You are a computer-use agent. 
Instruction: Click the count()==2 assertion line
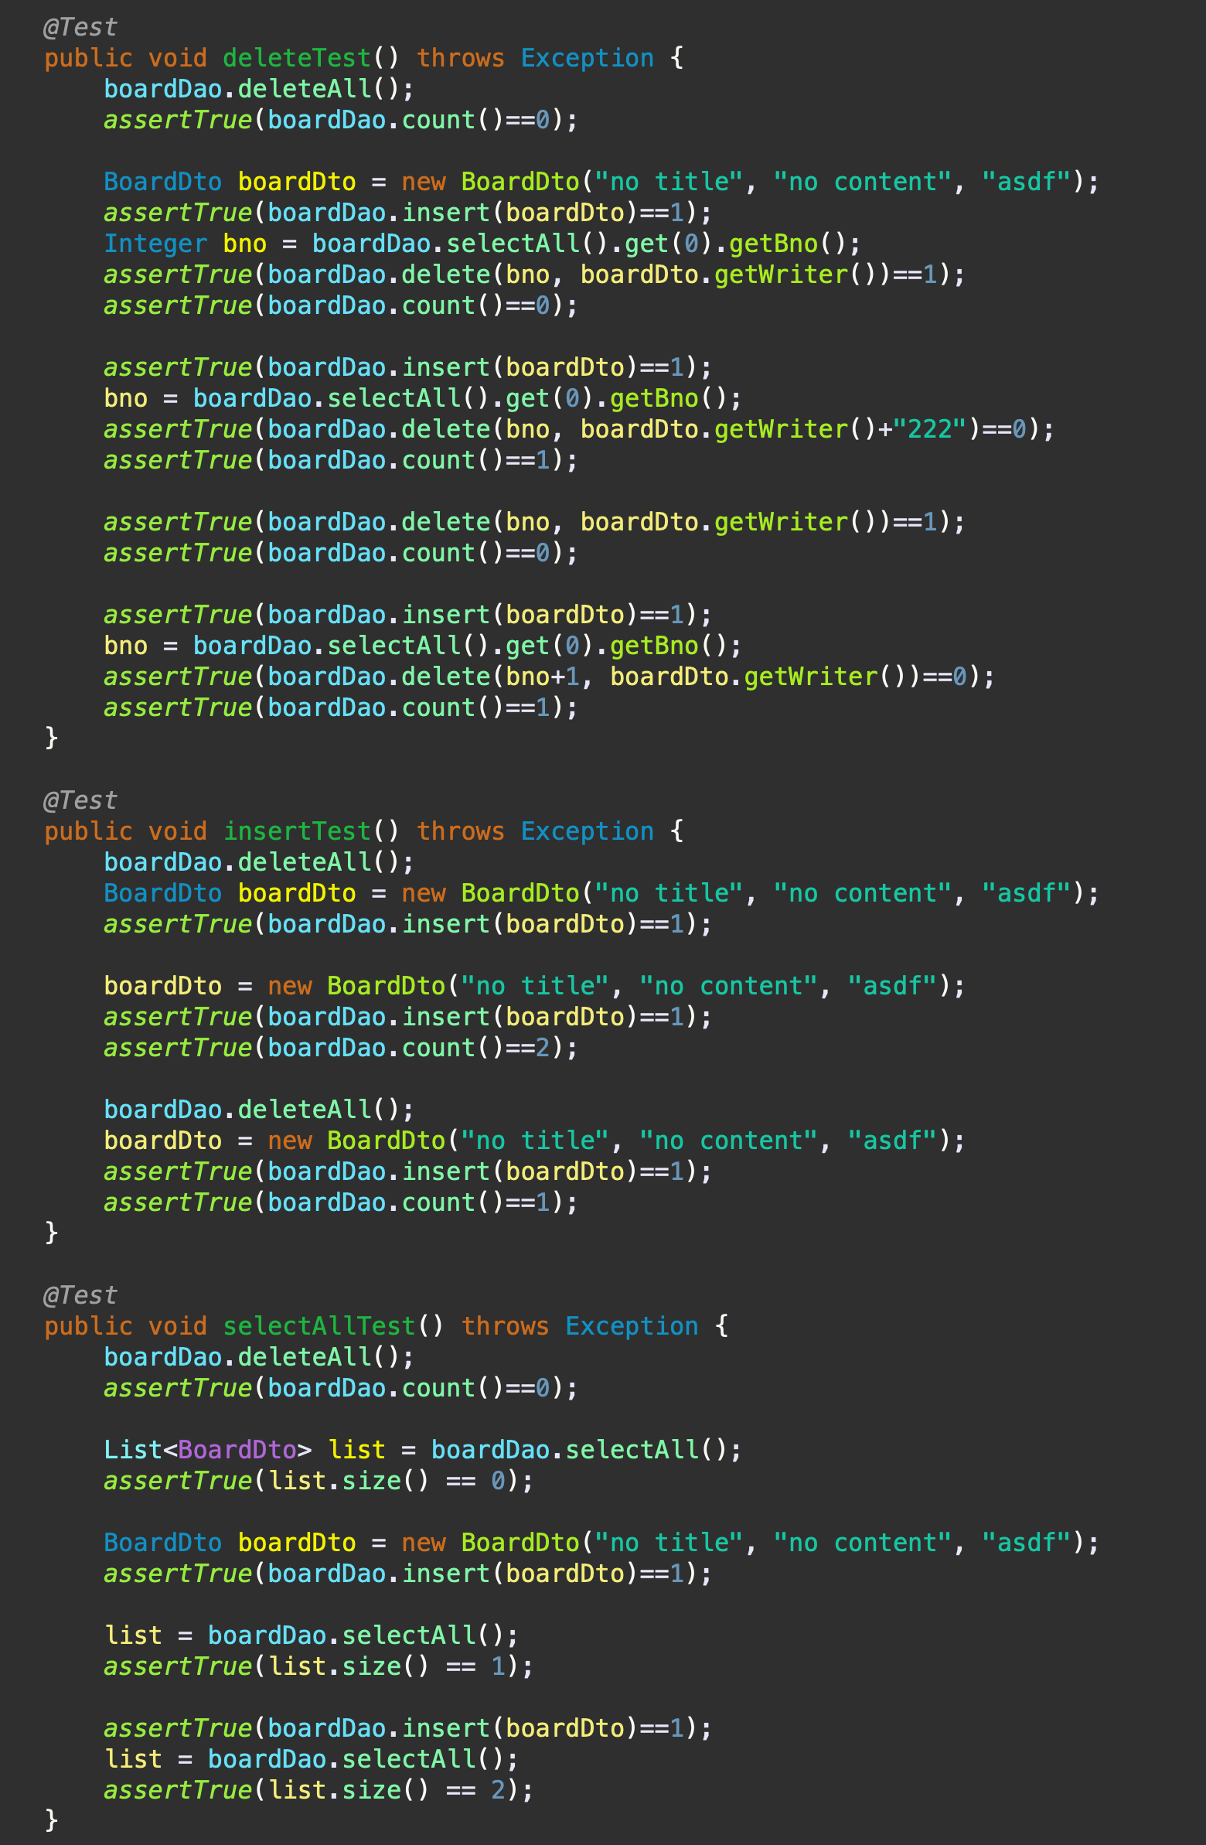pyautogui.click(x=341, y=1048)
